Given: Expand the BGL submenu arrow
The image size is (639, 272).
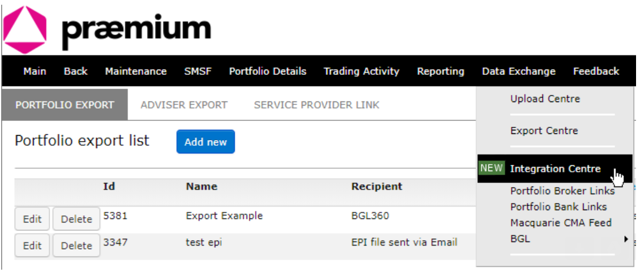Looking at the screenshot, I should click(x=626, y=239).
